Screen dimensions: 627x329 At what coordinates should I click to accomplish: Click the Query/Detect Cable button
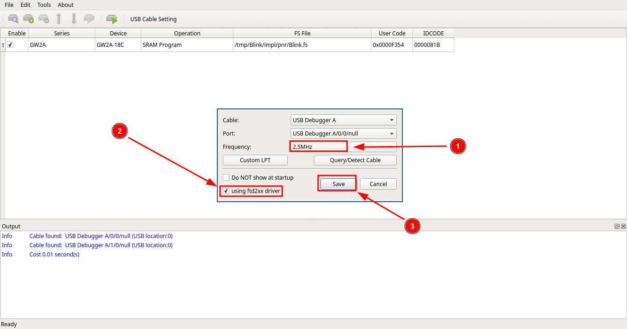pos(355,160)
